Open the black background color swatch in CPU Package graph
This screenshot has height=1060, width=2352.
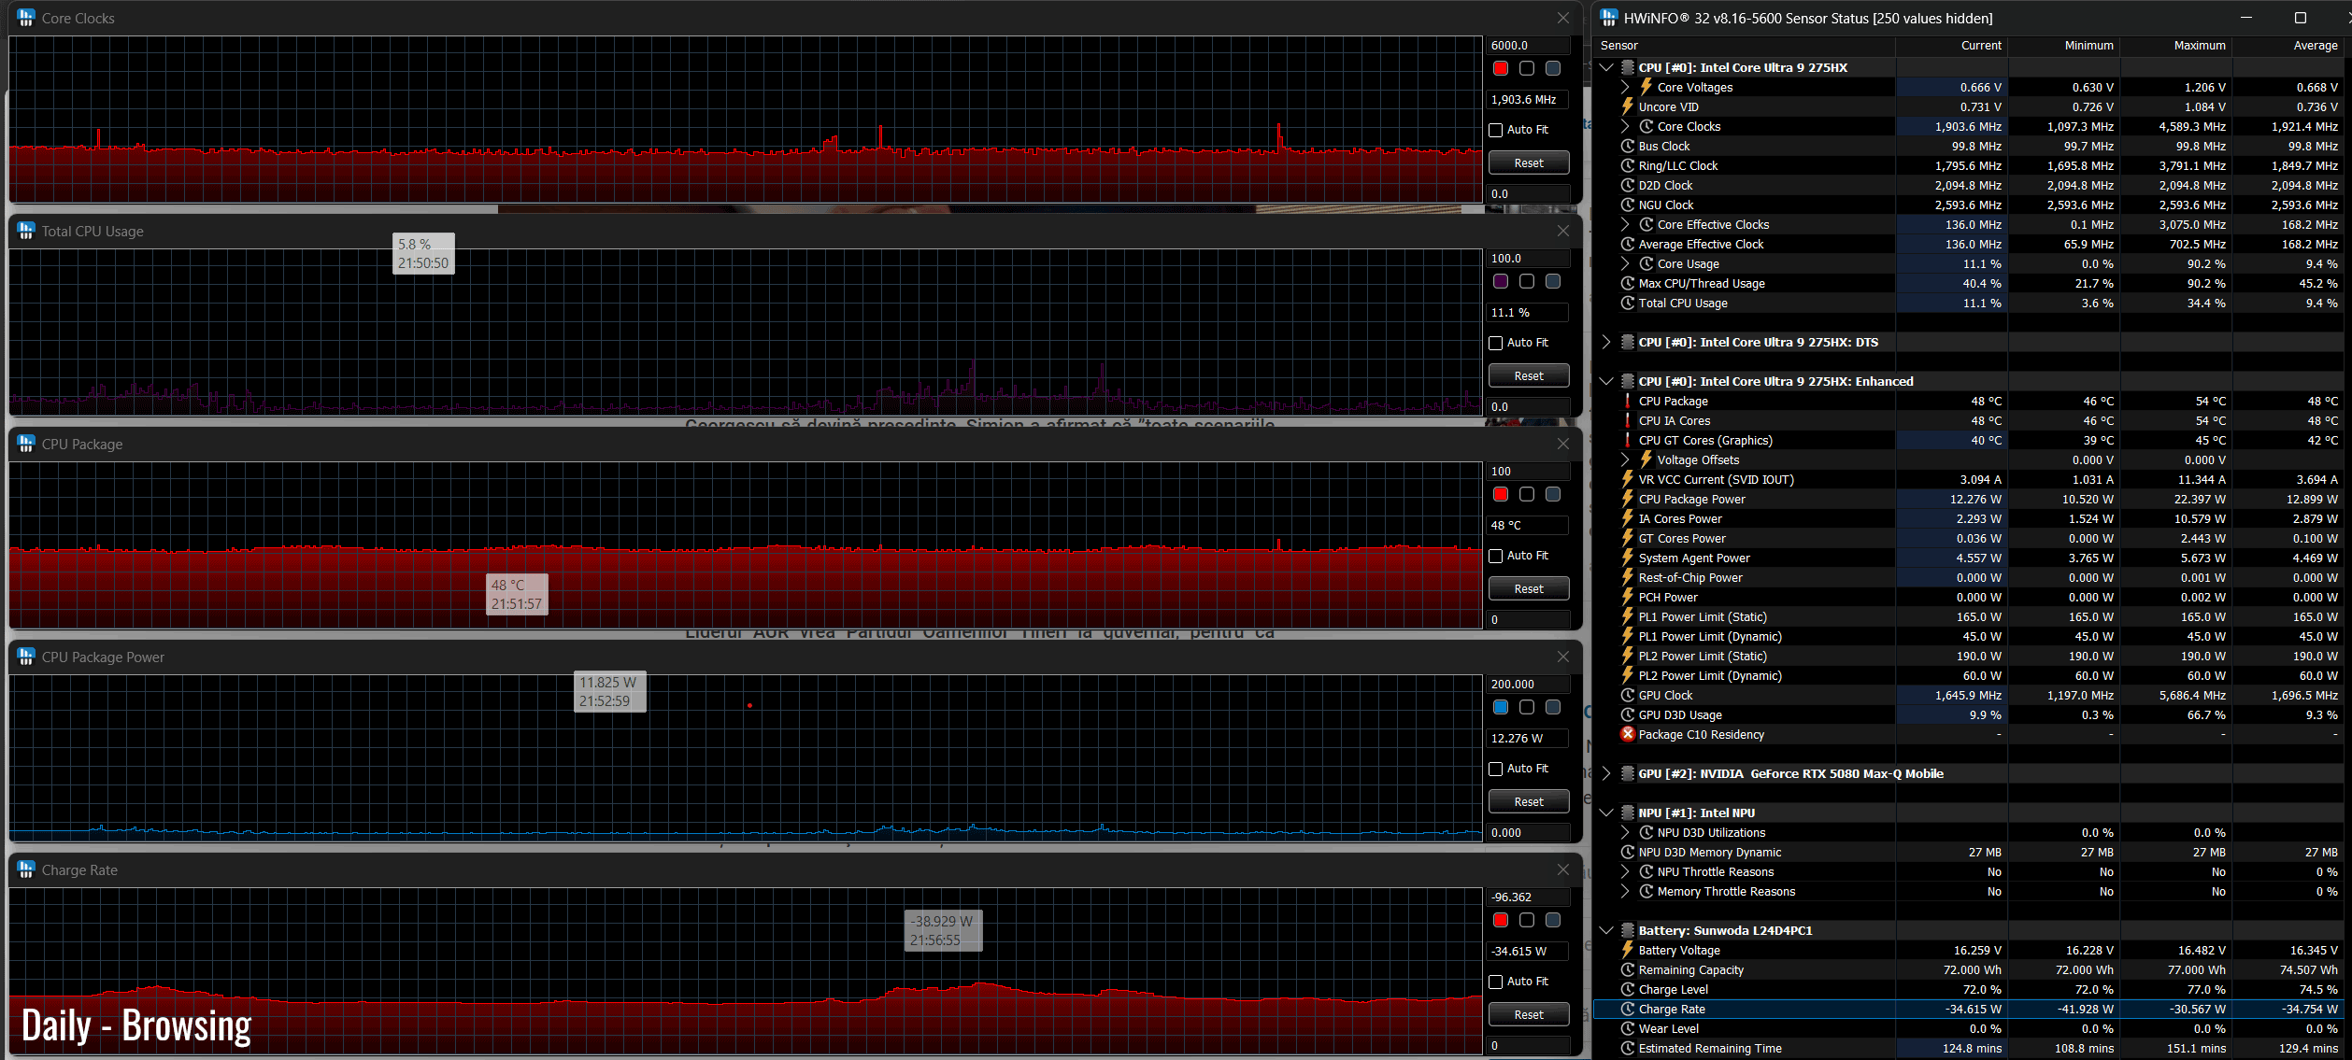[1527, 494]
